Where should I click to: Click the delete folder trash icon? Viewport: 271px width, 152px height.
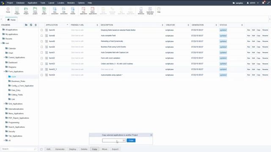[36, 25]
